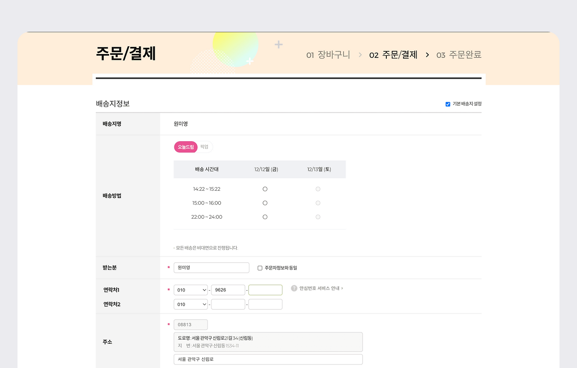Choose 12/13일 (토) radio for 22:00 ~ 24:00
The height and width of the screenshot is (368, 577).
(318, 217)
